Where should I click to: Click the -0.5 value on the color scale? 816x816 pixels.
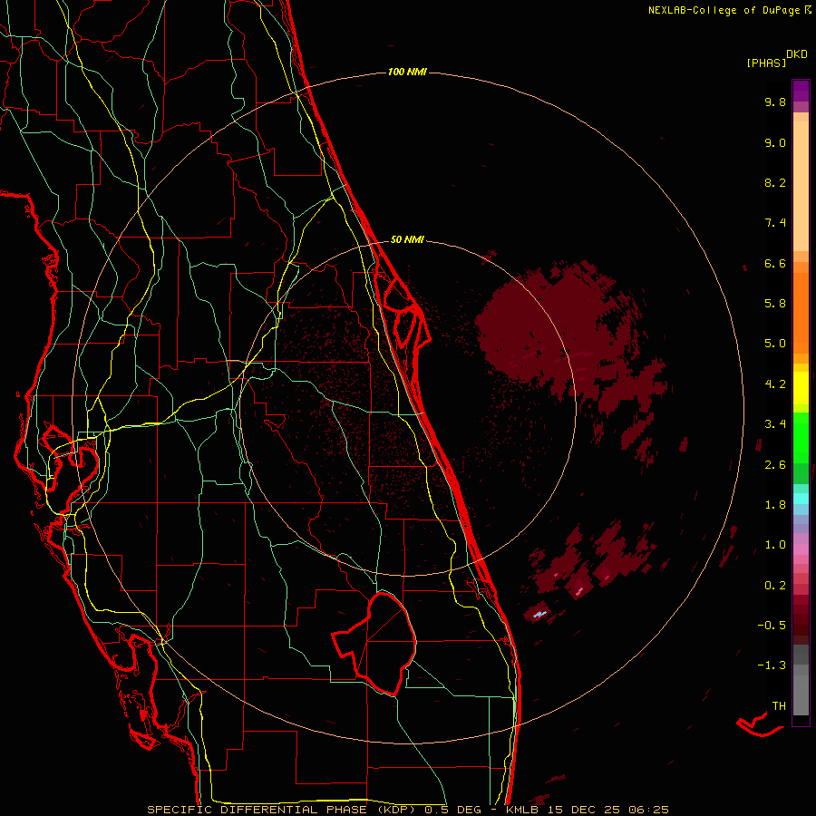[772, 626]
